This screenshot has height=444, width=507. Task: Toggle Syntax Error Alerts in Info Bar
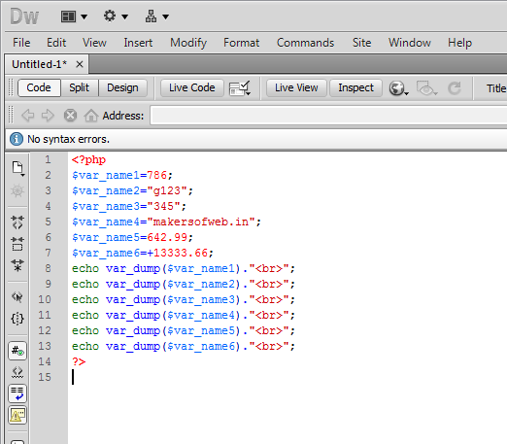tap(17, 415)
